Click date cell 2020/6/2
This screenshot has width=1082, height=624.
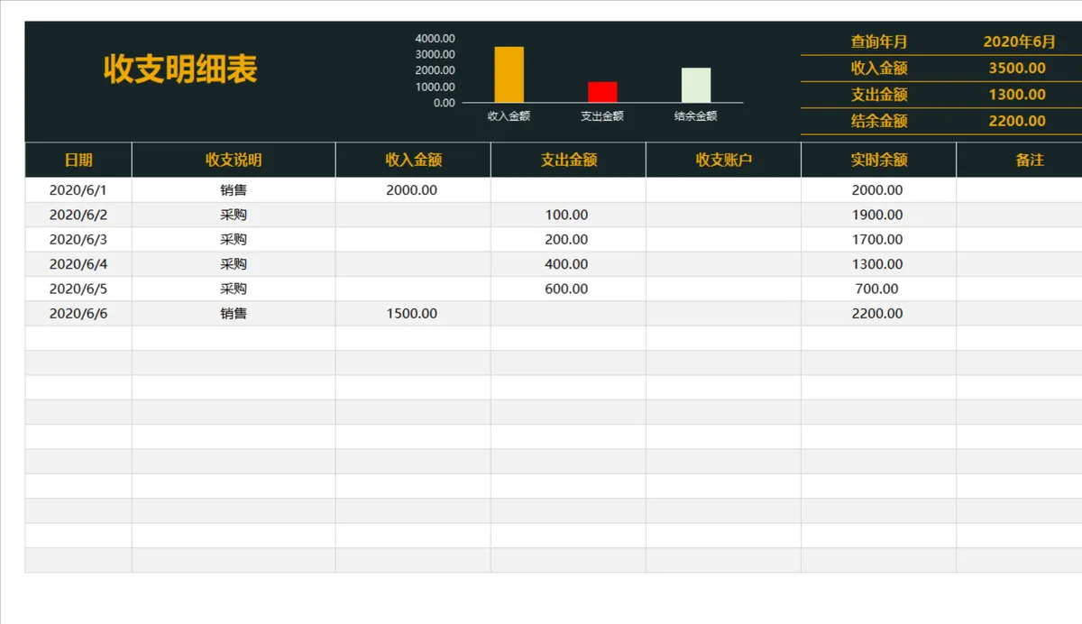coord(78,215)
